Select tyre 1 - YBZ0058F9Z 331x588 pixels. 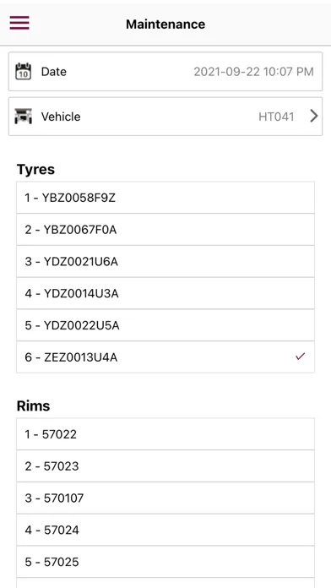tap(165, 198)
